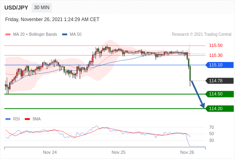Click the MA 20 + Bollinger Bands legend swatch
235x159 pixels.
click(8, 35)
